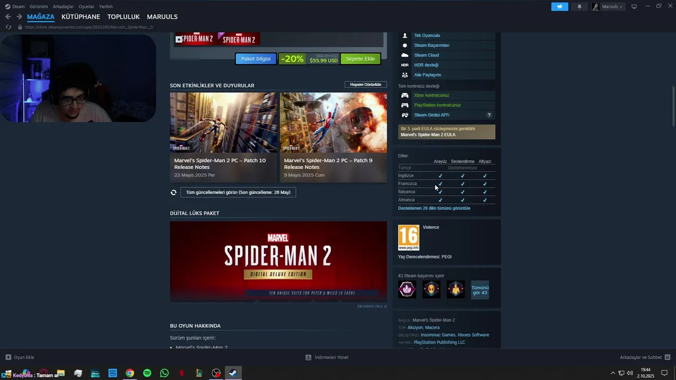Click the -20% discount badge

coord(292,59)
